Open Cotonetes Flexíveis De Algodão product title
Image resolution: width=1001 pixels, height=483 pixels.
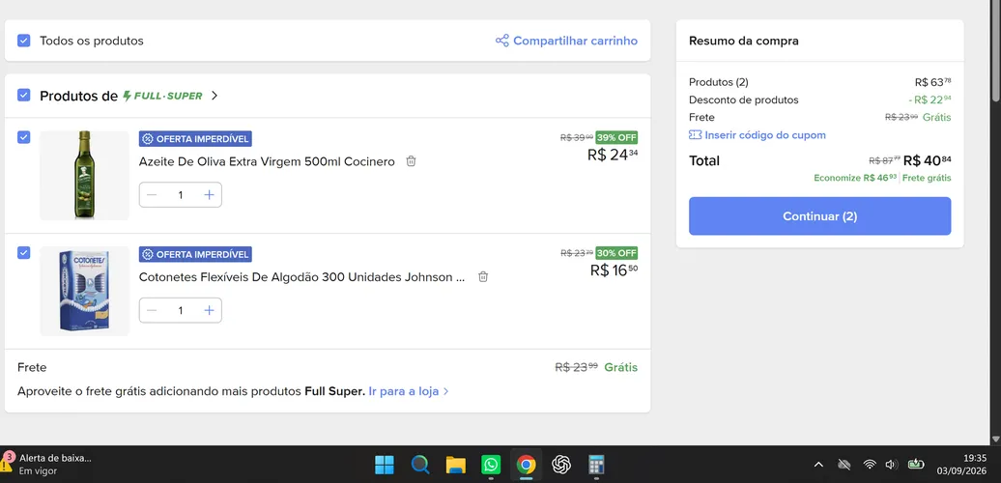[302, 277]
